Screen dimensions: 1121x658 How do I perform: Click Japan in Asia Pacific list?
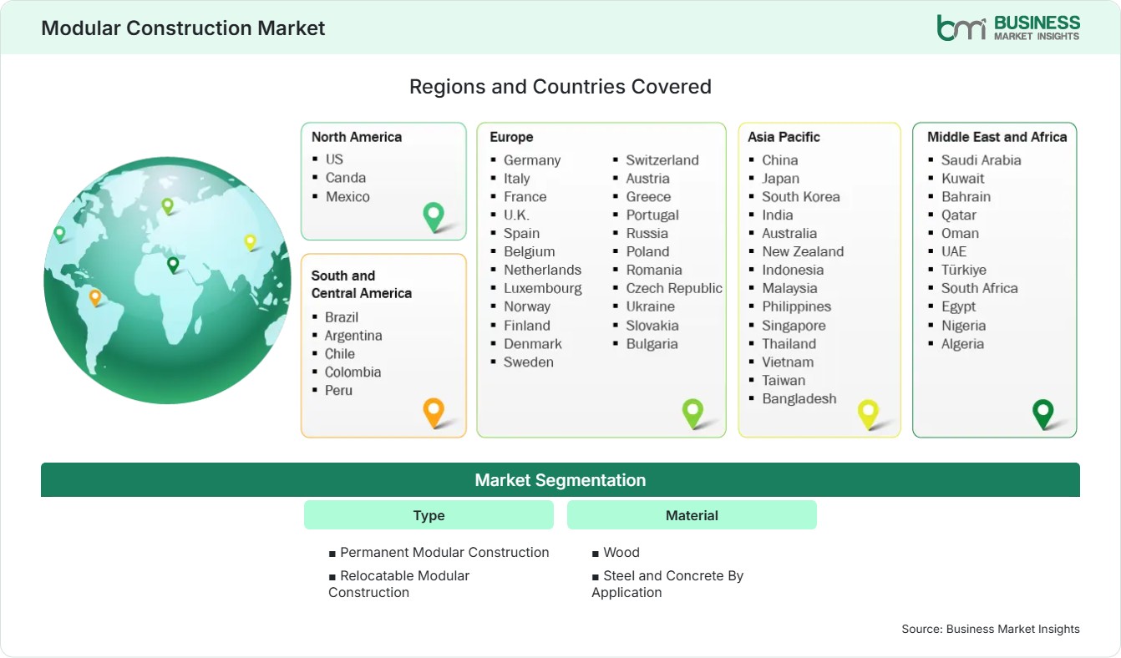[780, 178]
